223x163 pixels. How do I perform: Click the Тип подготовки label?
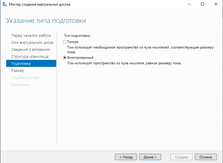pyautogui.click(x=77, y=36)
